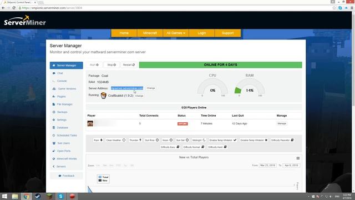Focus the browser address bar

174,8
